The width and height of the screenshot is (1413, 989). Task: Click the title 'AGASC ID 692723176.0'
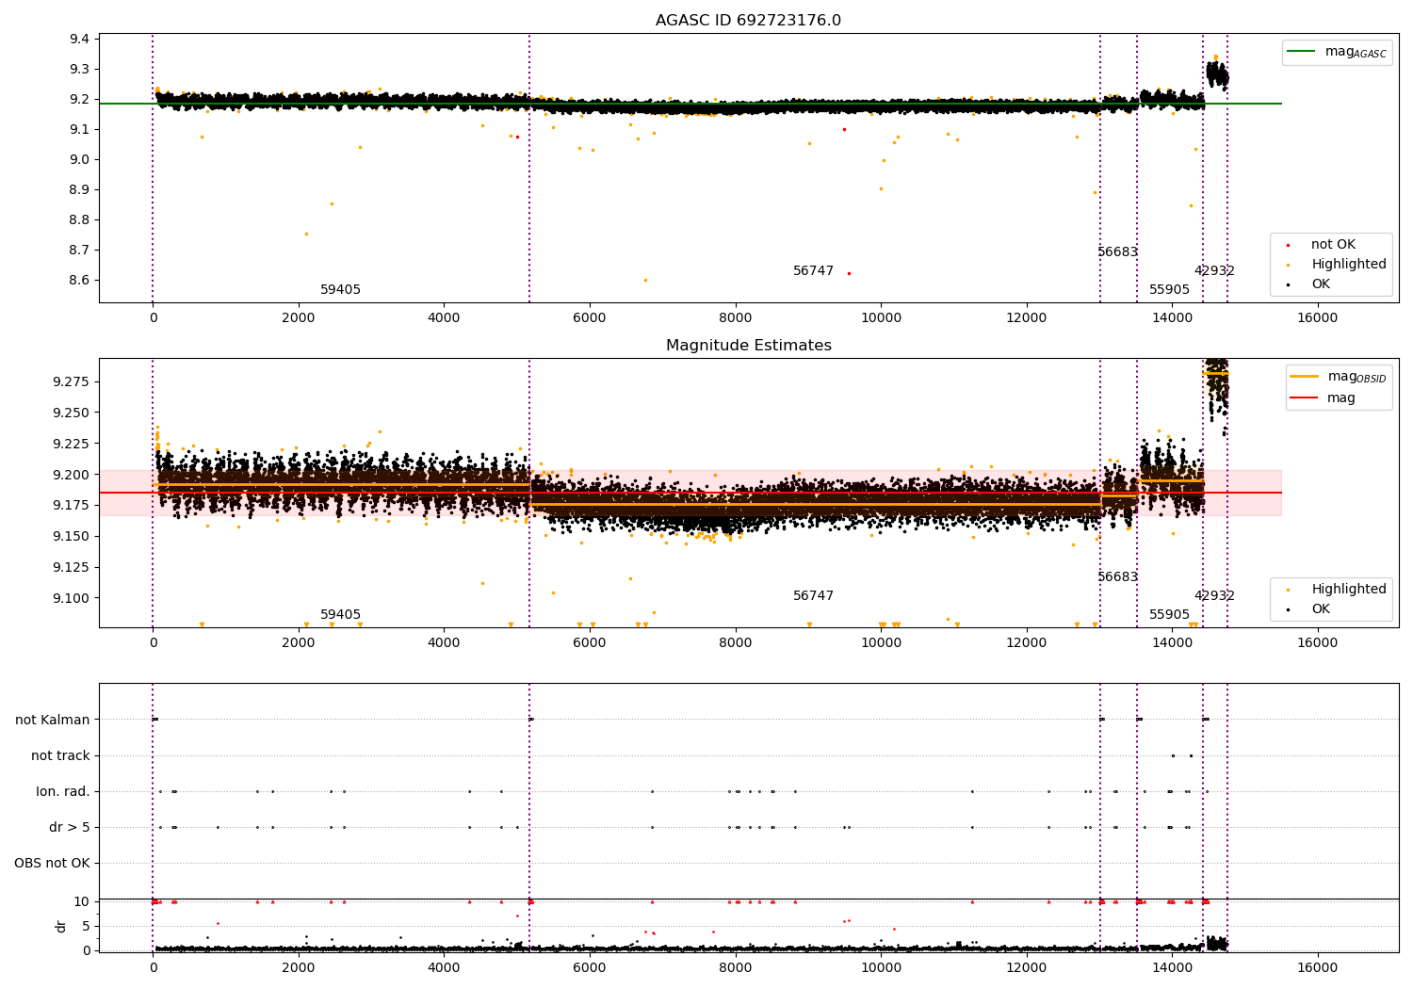tap(748, 21)
